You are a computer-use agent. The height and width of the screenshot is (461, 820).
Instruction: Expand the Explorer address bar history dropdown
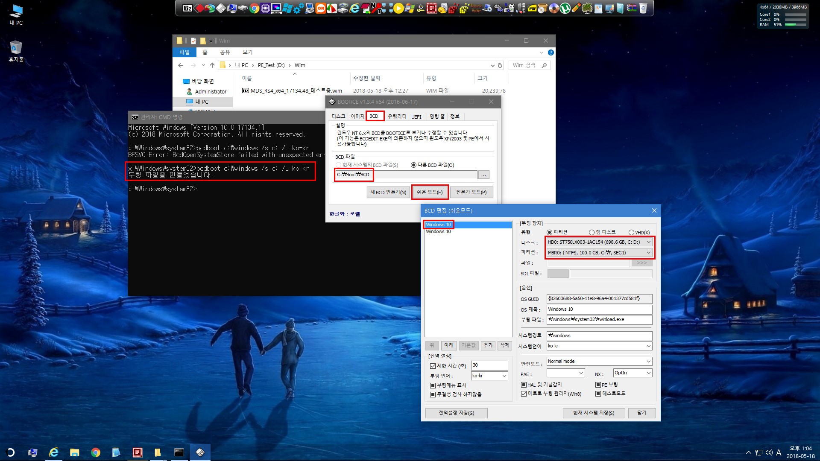[x=492, y=65]
